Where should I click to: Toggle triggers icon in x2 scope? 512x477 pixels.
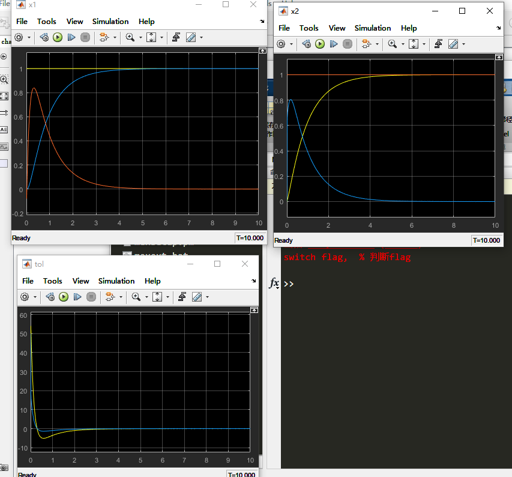point(438,44)
